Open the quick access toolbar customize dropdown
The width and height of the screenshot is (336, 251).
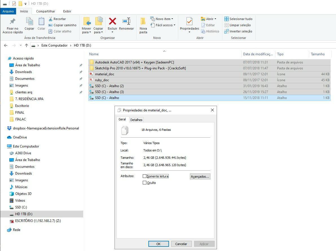(x=25, y=4)
